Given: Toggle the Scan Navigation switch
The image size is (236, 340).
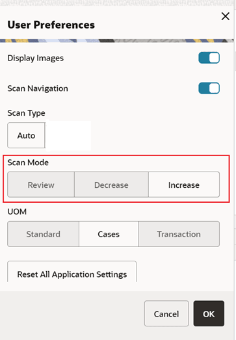Looking at the screenshot, I should pyautogui.click(x=209, y=88).
